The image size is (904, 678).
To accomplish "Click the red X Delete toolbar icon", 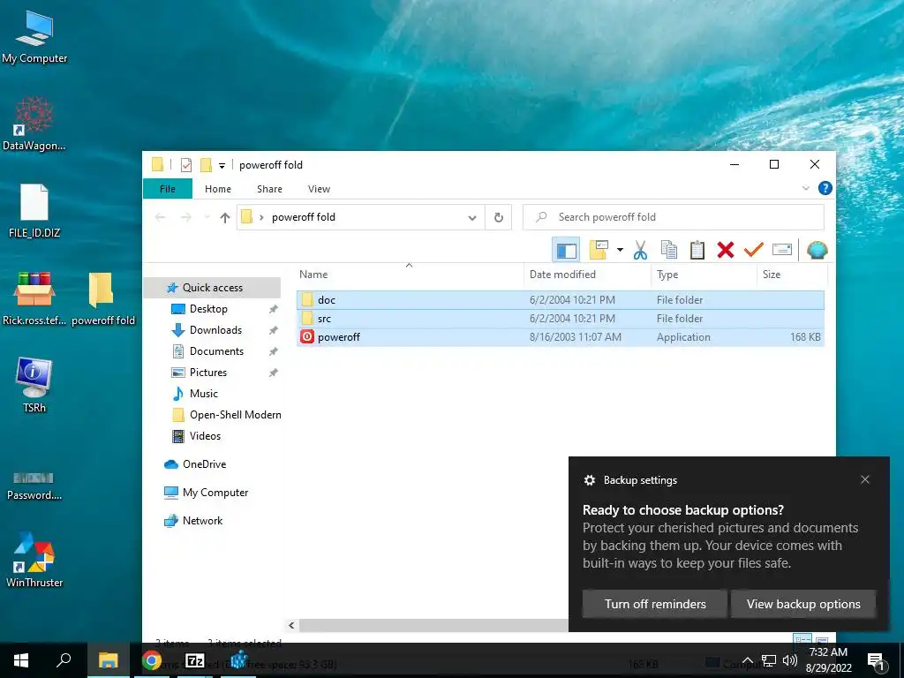I will tap(726, 250).
